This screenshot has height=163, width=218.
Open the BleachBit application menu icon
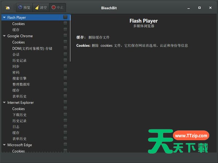click(8, 8)
